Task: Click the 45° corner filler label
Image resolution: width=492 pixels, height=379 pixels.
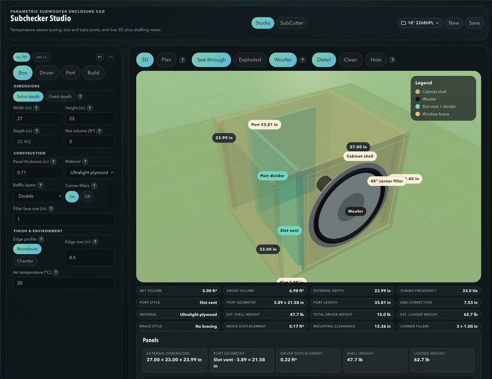Action: click(x=387, y=181)
